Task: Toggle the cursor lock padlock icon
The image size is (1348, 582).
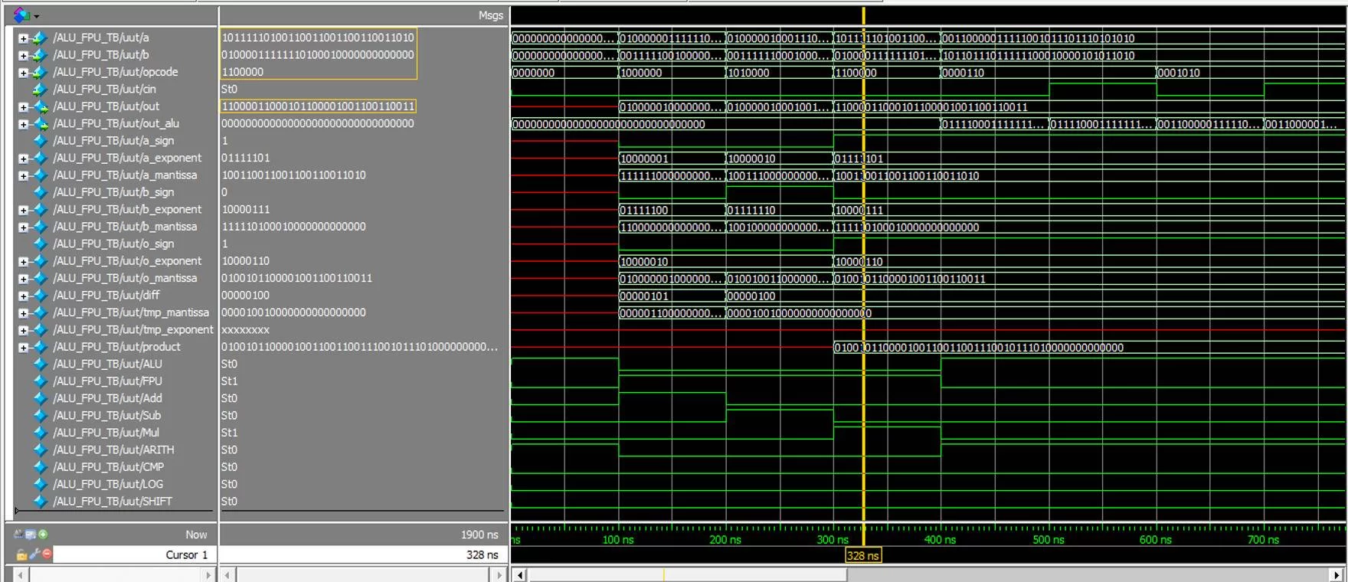Action: click(x=21, y=554)
